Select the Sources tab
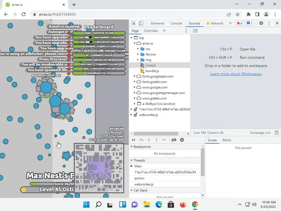Image resolution: width=281 pixels, height=211 pixels. pos(194,23)
